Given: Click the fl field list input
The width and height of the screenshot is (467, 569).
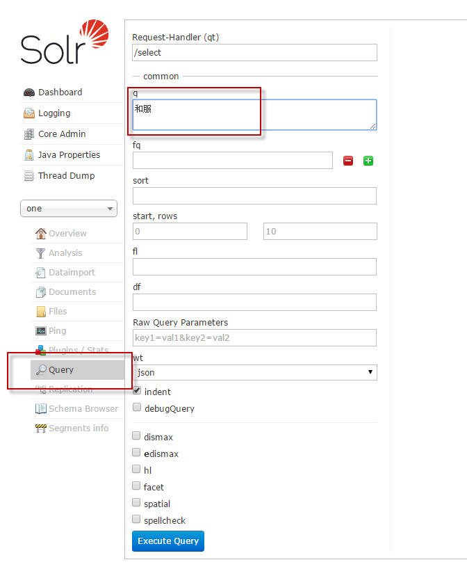Looking at the screenshot, I should tap(254, 267).
